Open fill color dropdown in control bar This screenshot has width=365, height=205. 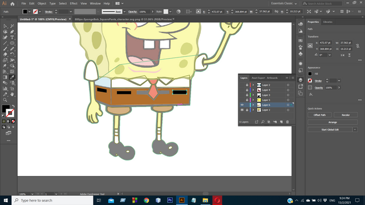(30, 11)
